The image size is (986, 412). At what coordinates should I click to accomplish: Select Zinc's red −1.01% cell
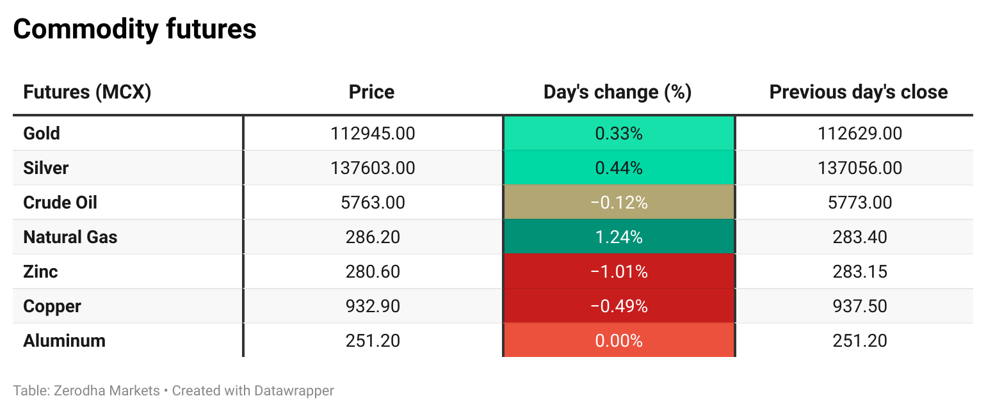click(618, 271)
